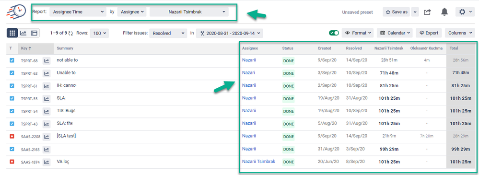This screenshot has width=479, height=175.
Task: Open chart for TSPRT-68
Action: click(47, 60)
